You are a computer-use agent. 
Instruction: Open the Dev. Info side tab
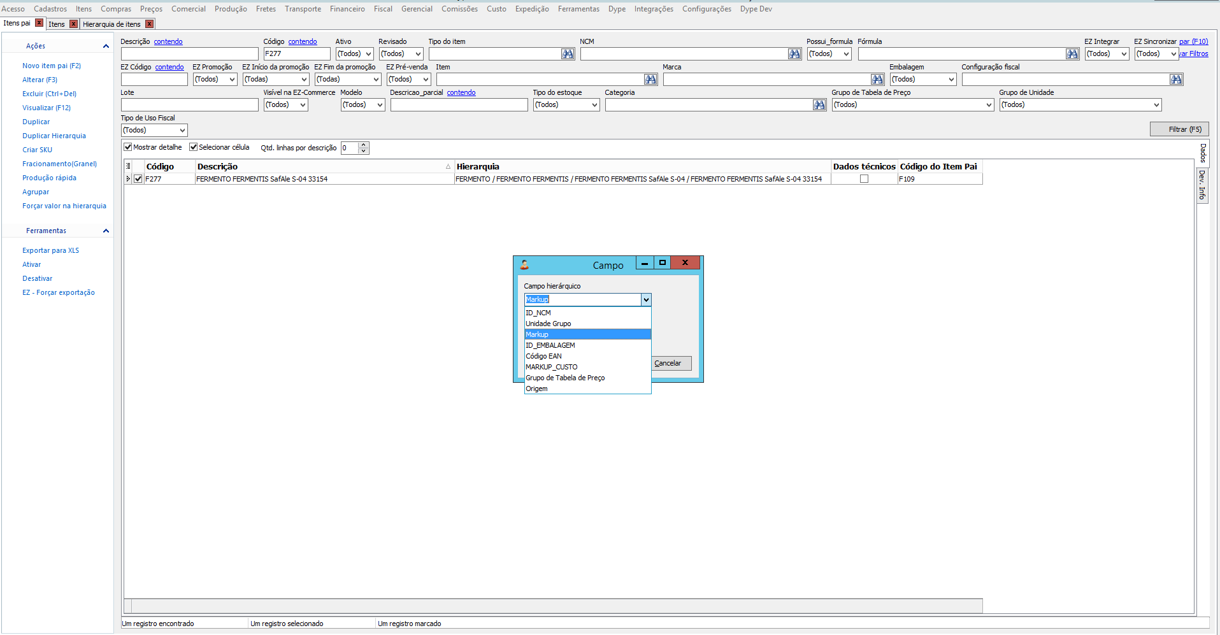(1202, 185)
